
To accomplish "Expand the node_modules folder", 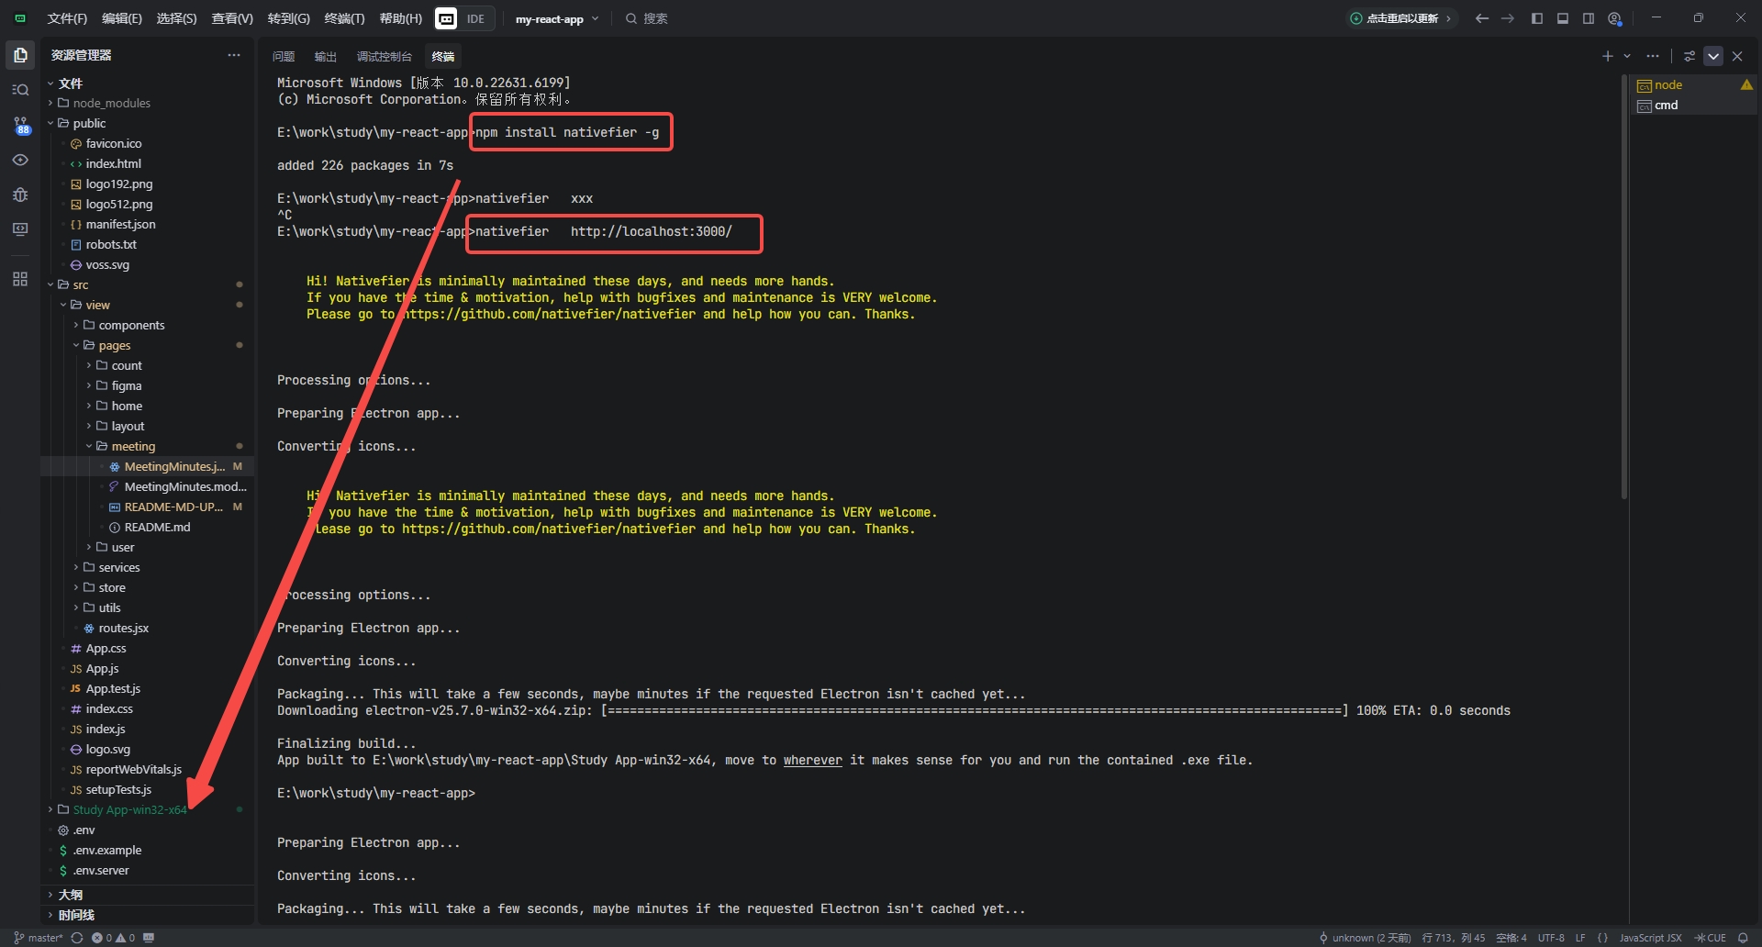I will click(147, 103).
